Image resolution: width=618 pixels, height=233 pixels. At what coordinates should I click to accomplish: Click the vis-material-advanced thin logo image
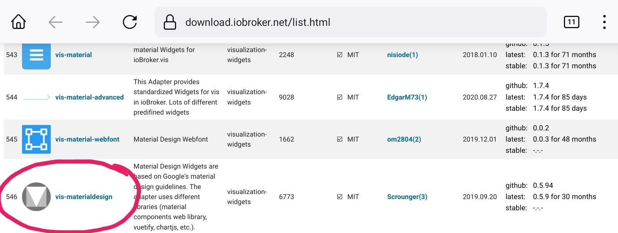tap(36, 97)
